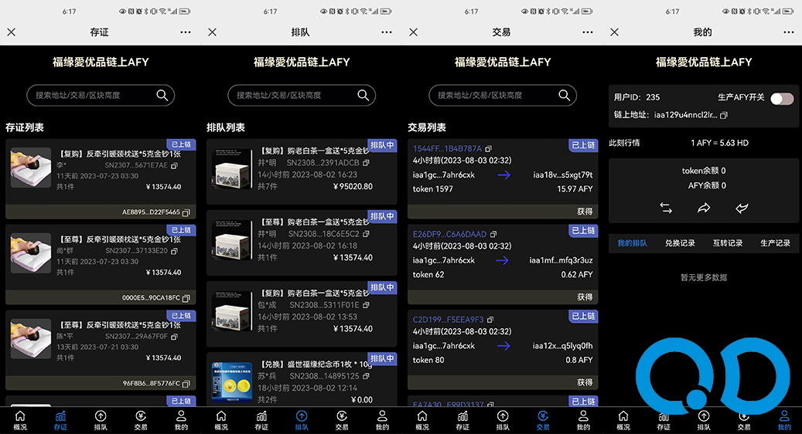The image size is (802, 434).
Task: Tap the highlighted 存证 bottom navigation icon
Action: coord(60,420)
